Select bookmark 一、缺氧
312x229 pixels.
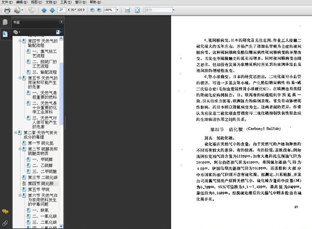pyautogui.click(x=41, y=210)
